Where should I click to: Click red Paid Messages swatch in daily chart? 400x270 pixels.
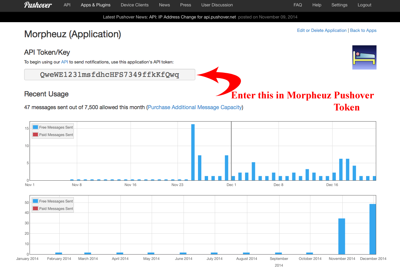coord(36,134)
